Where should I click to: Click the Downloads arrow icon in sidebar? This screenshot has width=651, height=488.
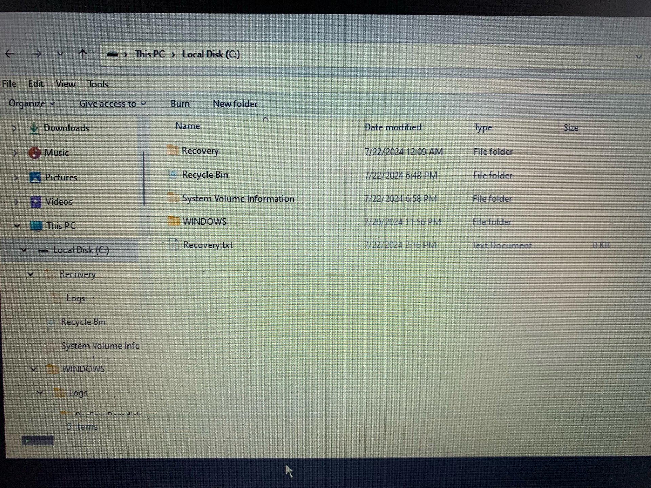34,128
